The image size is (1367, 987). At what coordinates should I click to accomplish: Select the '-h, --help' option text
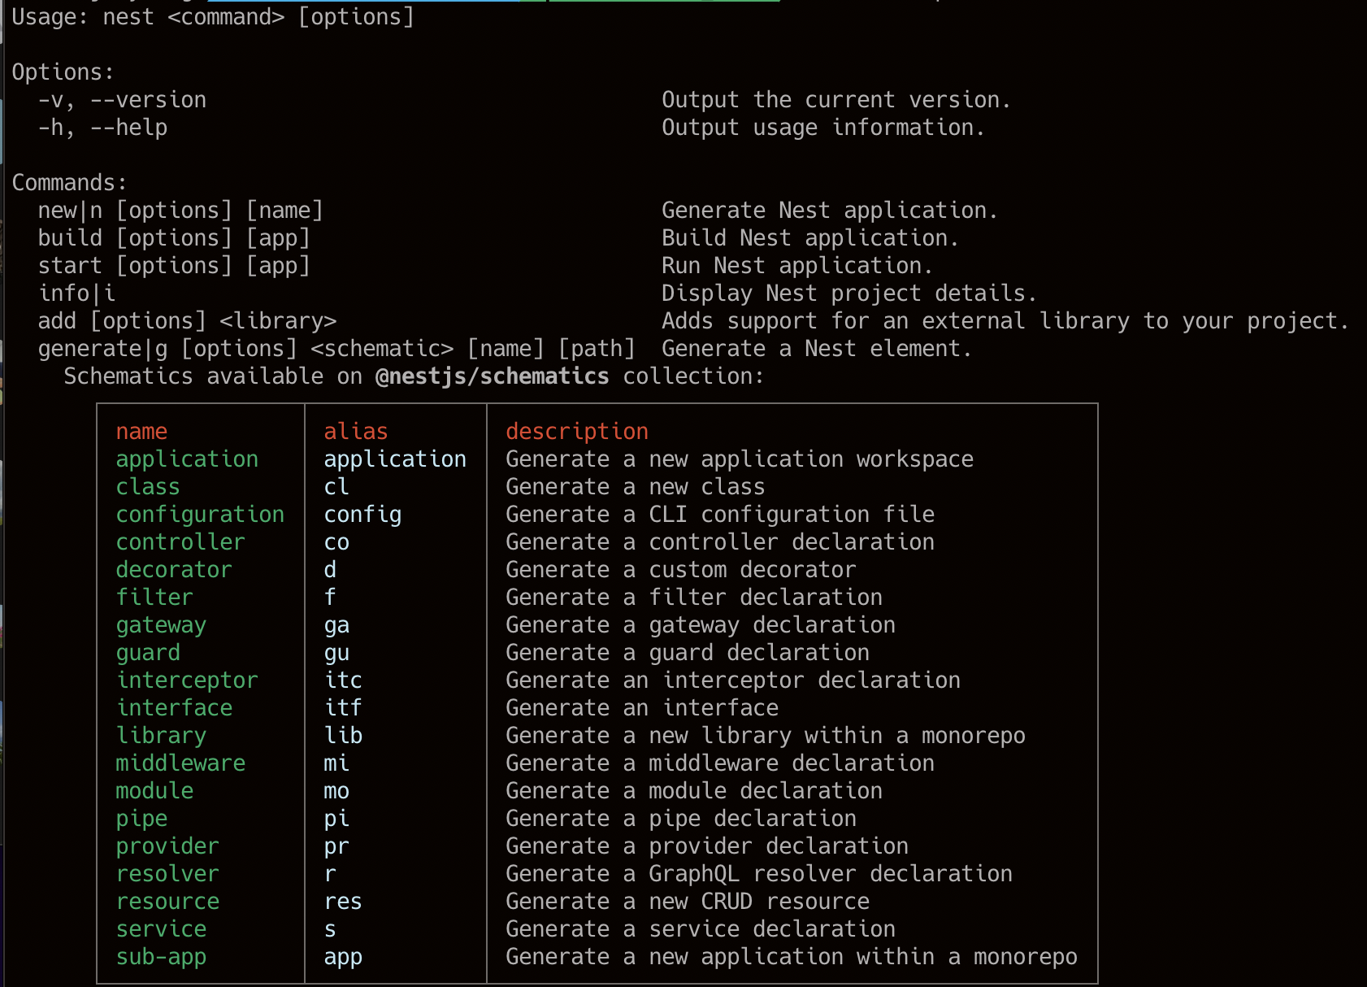tap(102, 128)
